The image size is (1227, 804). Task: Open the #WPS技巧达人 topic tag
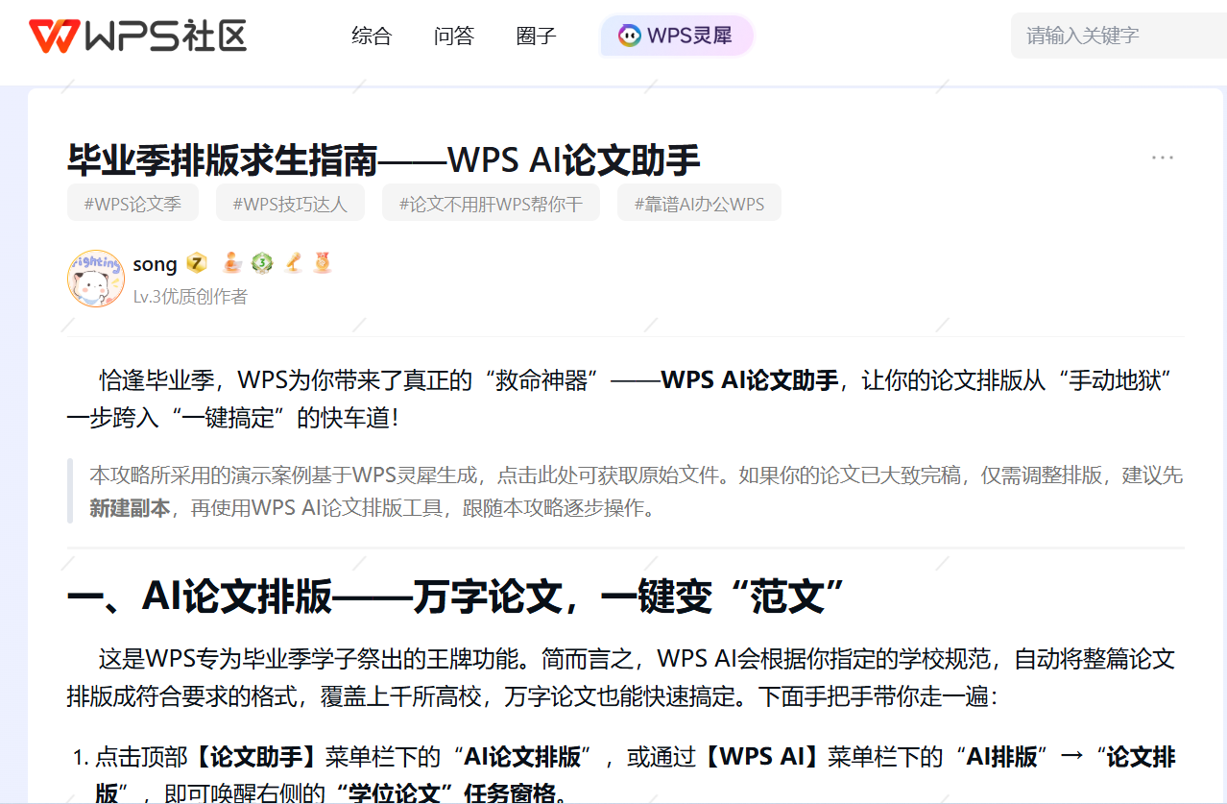point(289,204)
